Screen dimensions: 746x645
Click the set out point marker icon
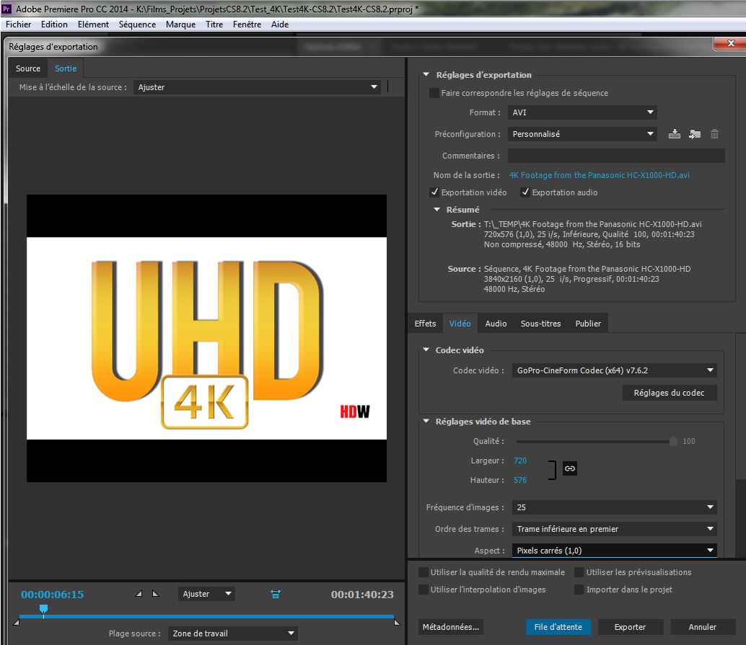(155, 594)
